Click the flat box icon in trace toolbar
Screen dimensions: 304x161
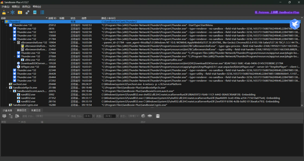click(150, 116)
